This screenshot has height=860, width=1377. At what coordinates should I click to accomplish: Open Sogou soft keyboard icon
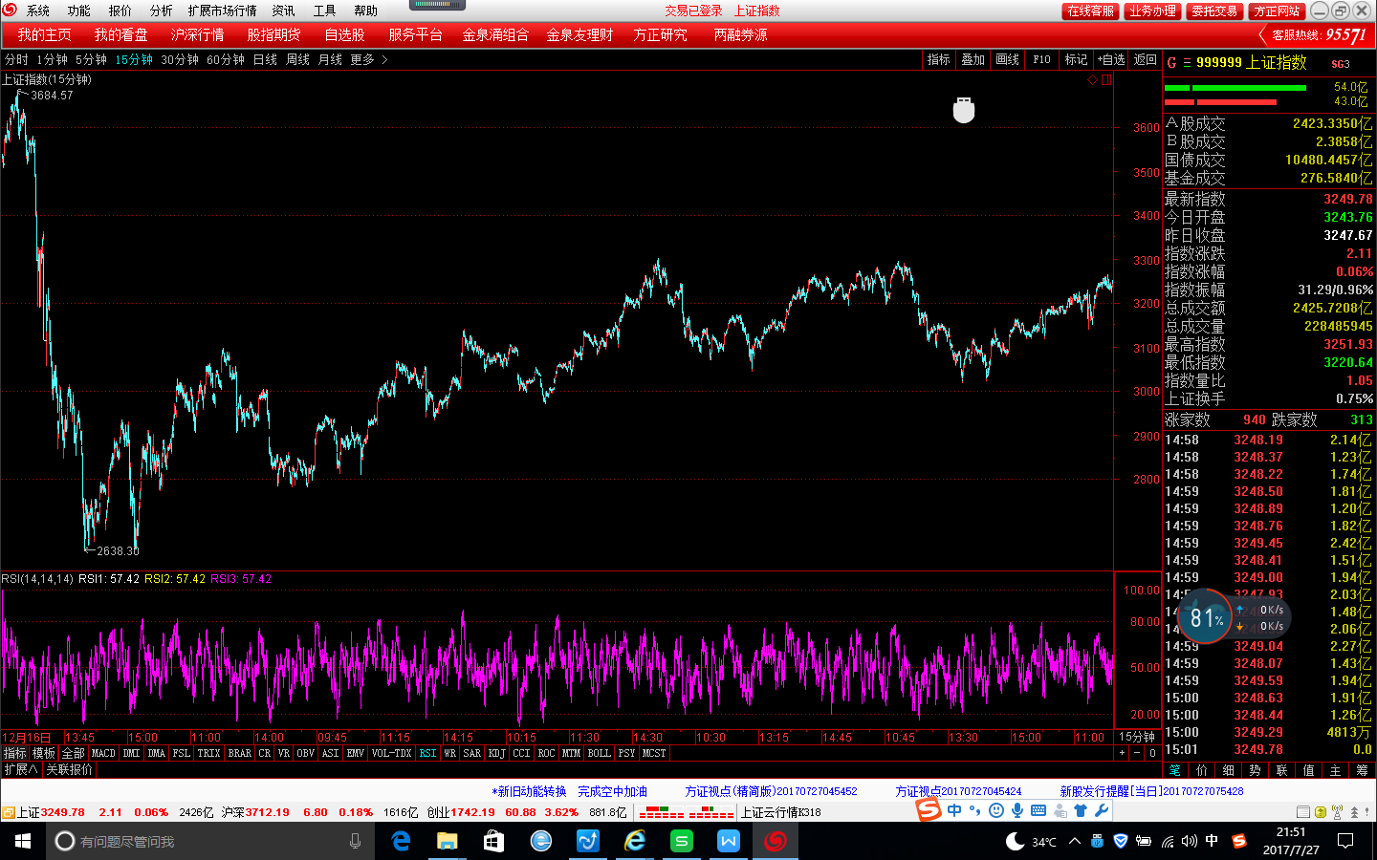1038,810
